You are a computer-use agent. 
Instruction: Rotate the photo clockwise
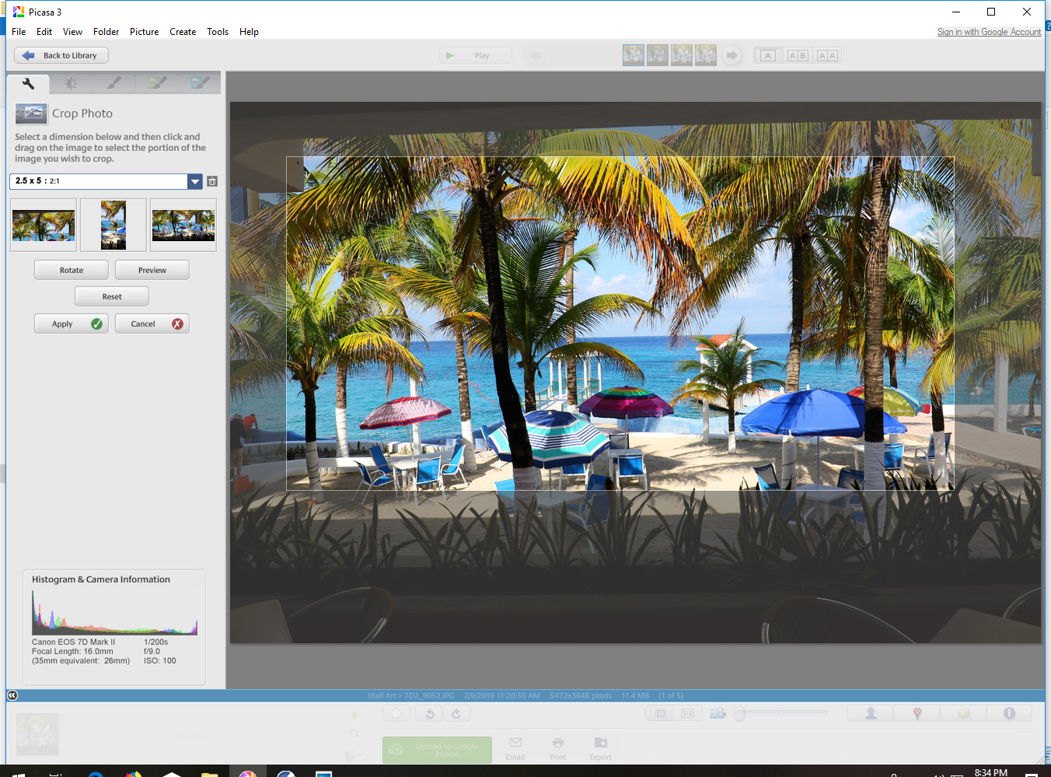456,712
